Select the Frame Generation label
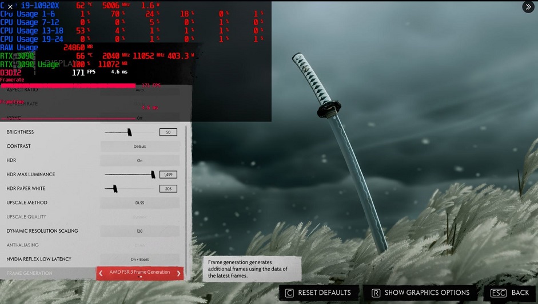The height and width of the screenshot is (304, 538). pyautogui.click(x=30, y=273)
